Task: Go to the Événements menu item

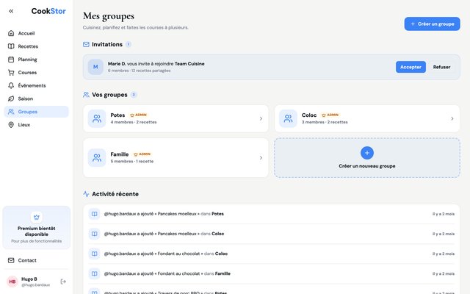Action: tap(36, 85)
